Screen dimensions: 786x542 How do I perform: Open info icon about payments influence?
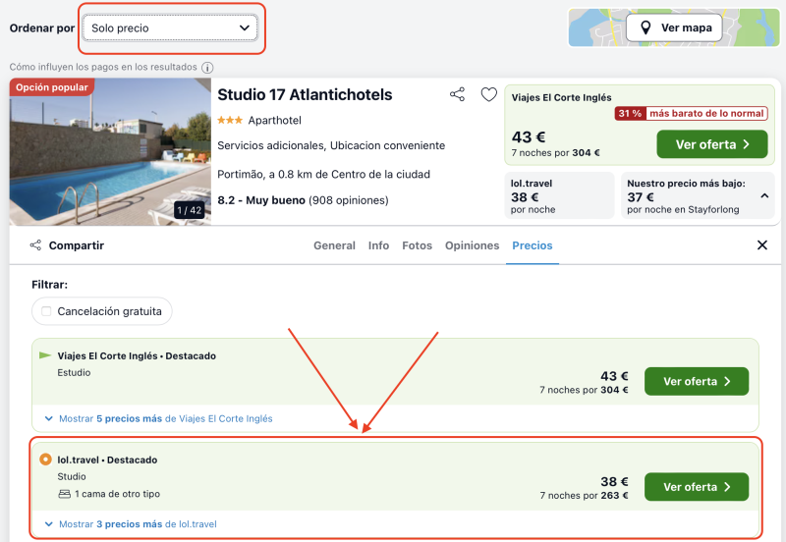(207, 67)
